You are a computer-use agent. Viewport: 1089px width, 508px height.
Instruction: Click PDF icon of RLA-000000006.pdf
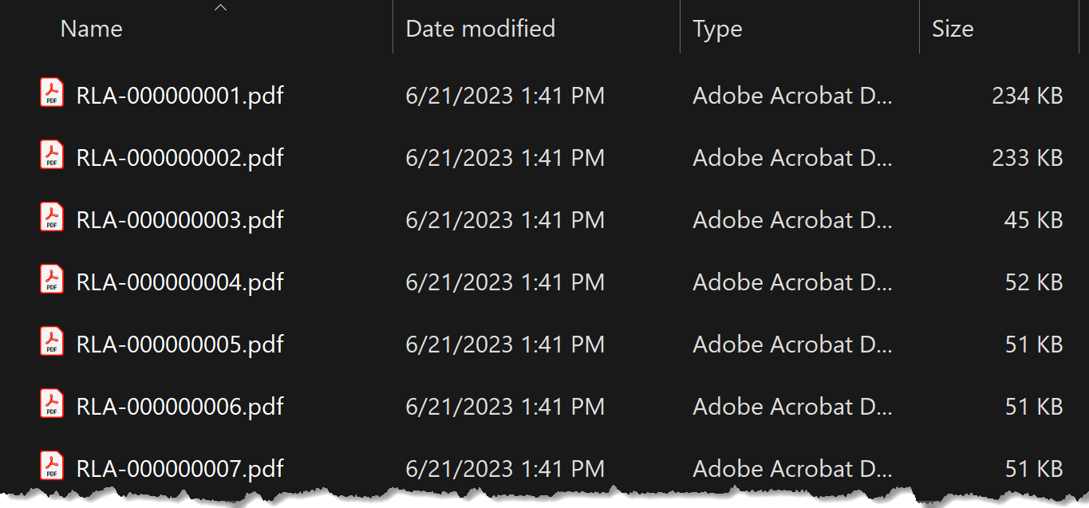[52, 404]
